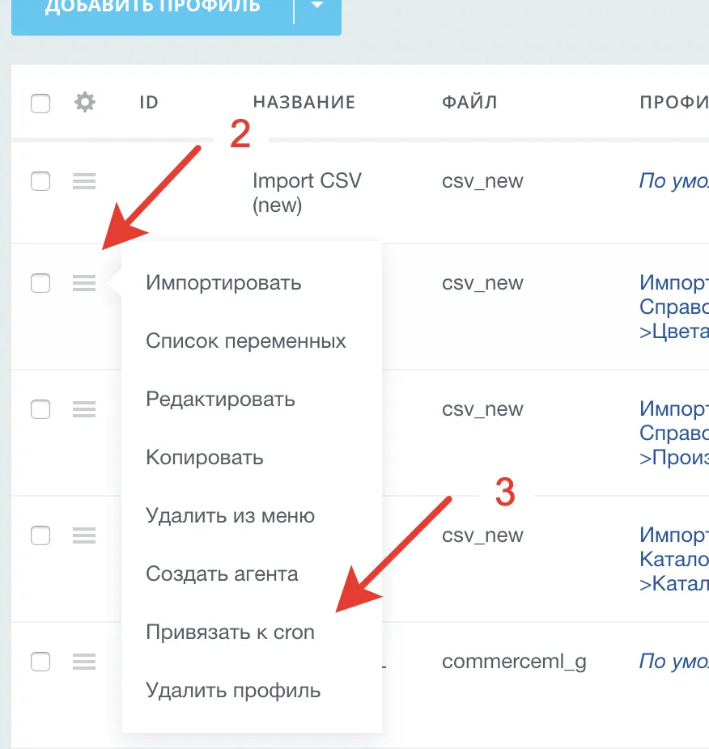Sort by the ID column header
Screen dimensions: 709x749
tap(149, 102)
